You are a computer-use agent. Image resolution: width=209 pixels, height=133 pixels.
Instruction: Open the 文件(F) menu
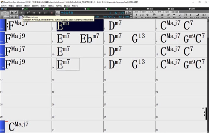pos(4,6)
